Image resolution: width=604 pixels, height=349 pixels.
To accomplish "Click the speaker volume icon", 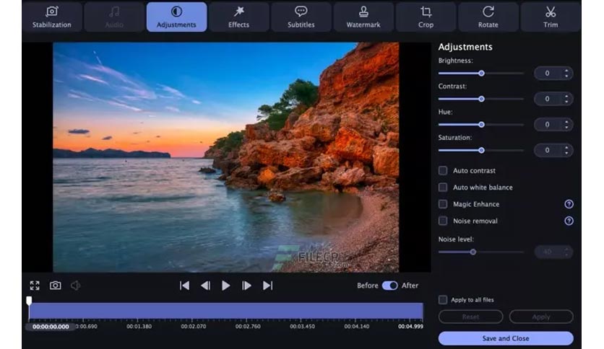I will tap(75, 286).
